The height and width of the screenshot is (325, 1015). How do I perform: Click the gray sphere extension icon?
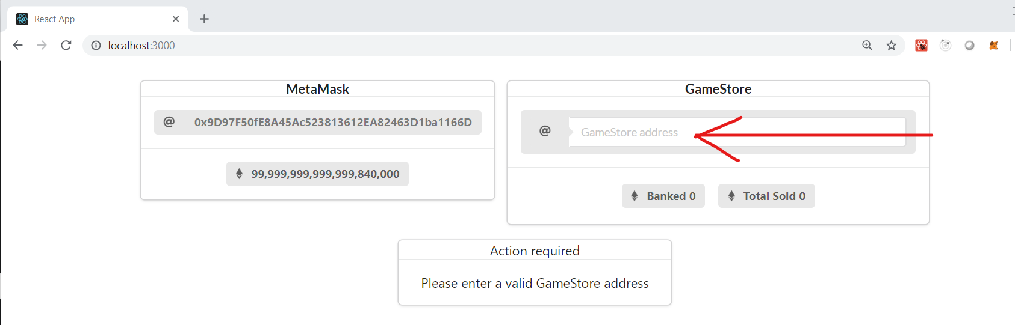point(969,45)
